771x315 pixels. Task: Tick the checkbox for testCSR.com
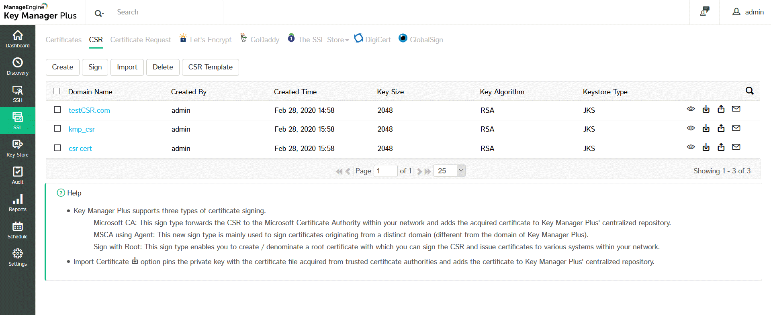(57, 110)
